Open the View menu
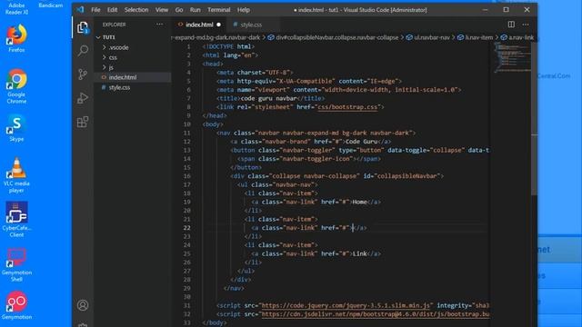This screenshot has height=327, width=582. pos(162,10)
